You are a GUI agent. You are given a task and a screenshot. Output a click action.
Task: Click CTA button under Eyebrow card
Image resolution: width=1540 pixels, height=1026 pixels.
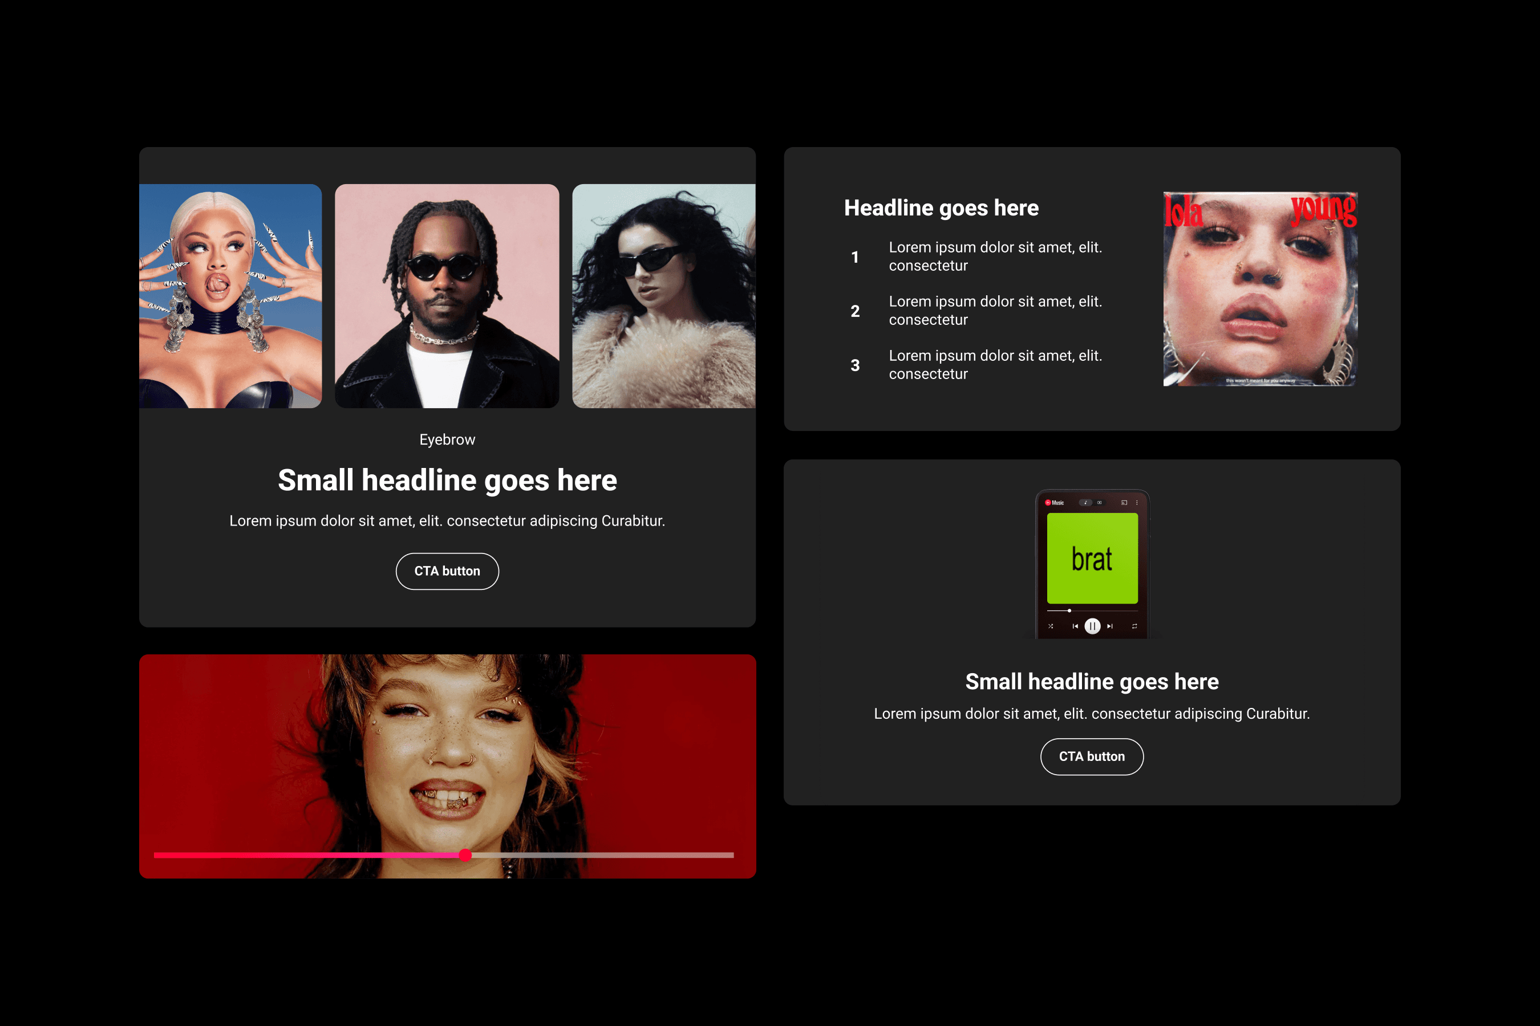point(447,571)
